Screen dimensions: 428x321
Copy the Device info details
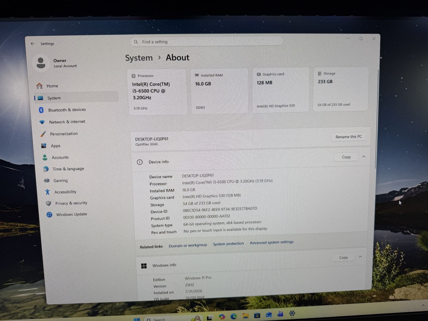click(x=346, y=157)
